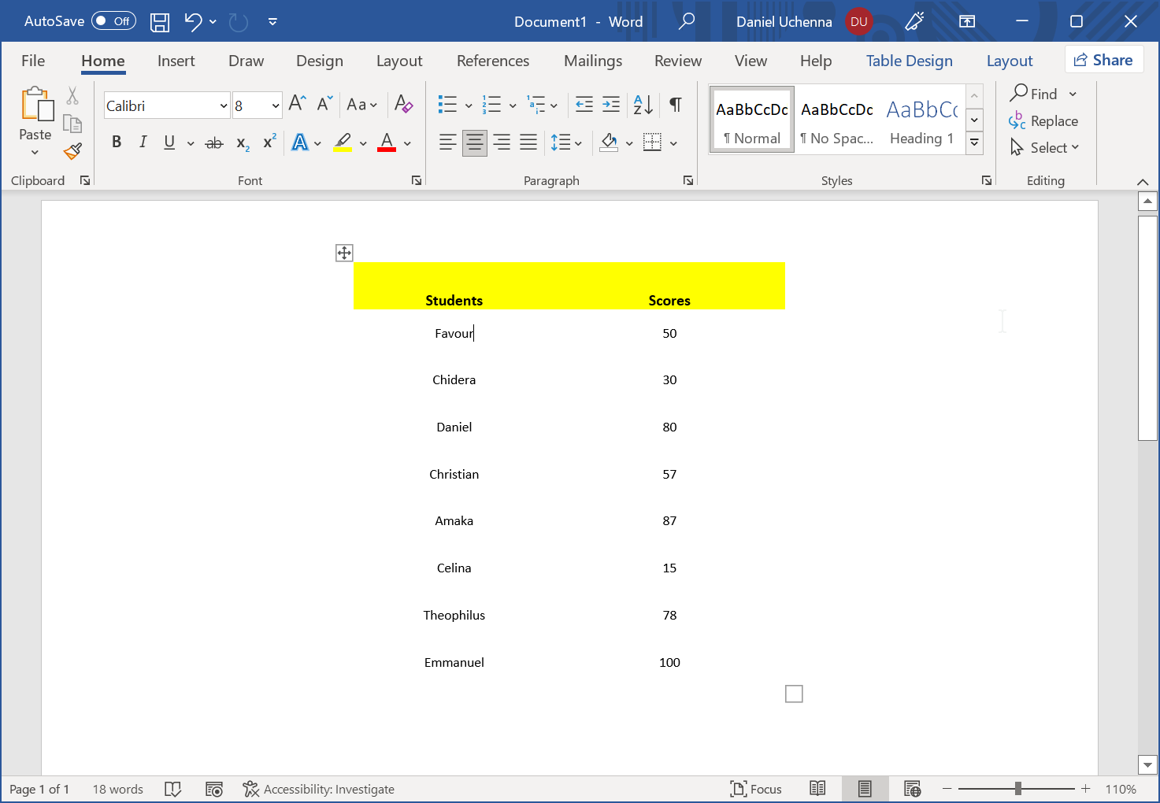
Task: Toggle bold formatting
Action: 117,142
